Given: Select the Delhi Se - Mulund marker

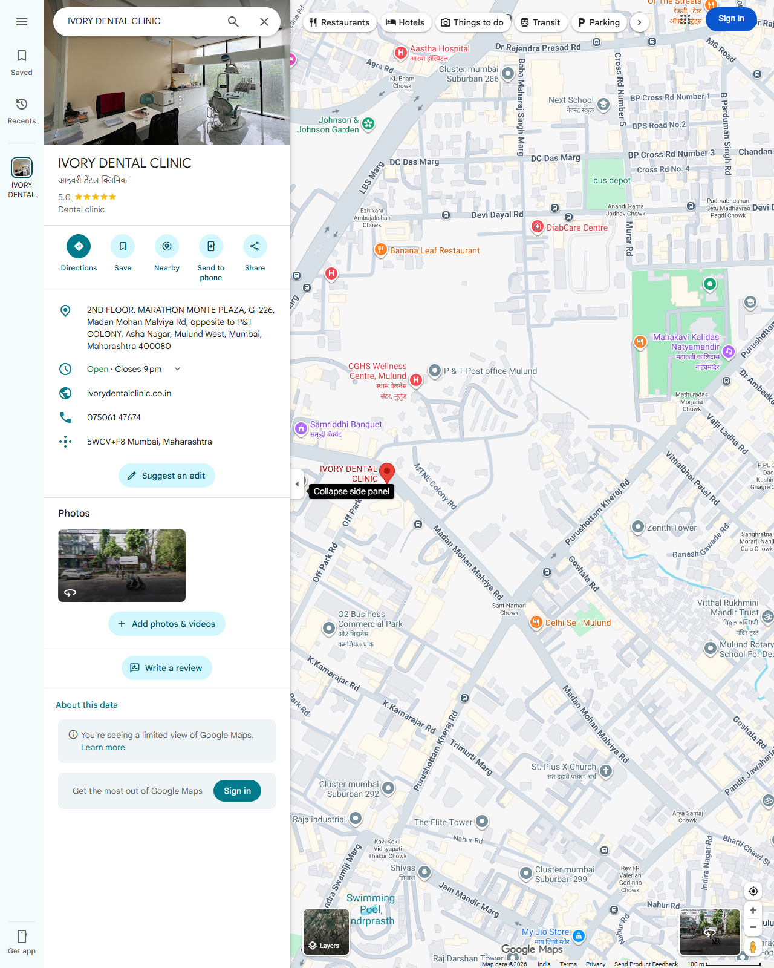Looking at the screenshot, I should [x=536, y=623].
